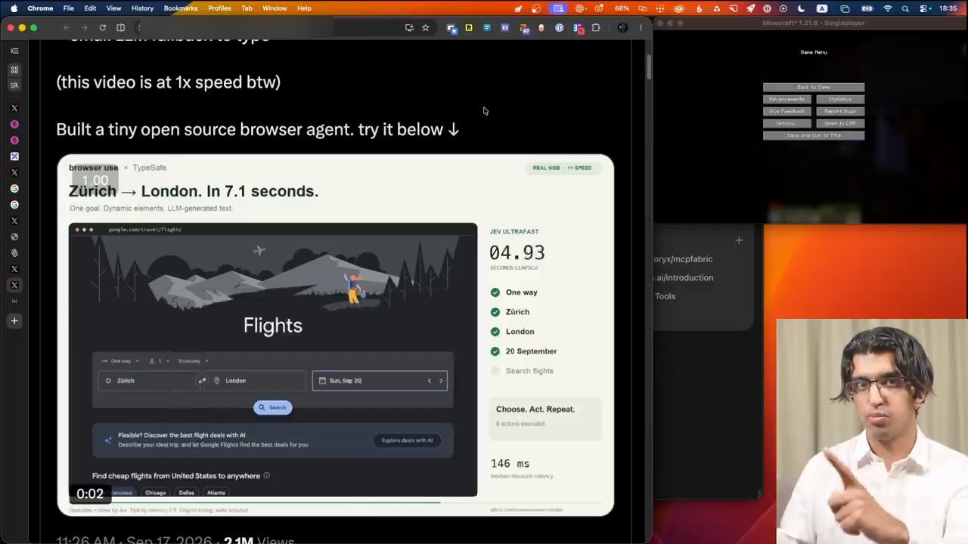Screen dimensions: 968x544
Task: Open Statistics in Minecraft menu
Action: pyautogui.click(x=840, y=100)
